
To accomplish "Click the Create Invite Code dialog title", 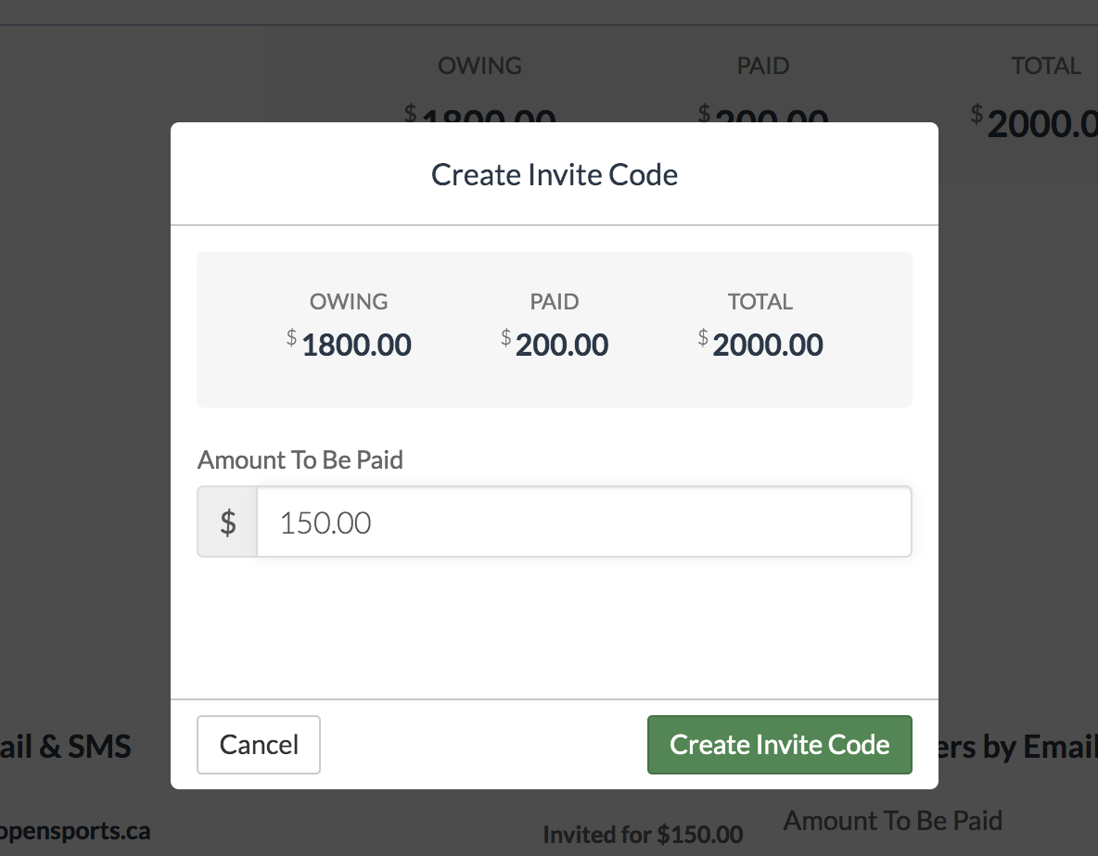I will tap(555, 175).
